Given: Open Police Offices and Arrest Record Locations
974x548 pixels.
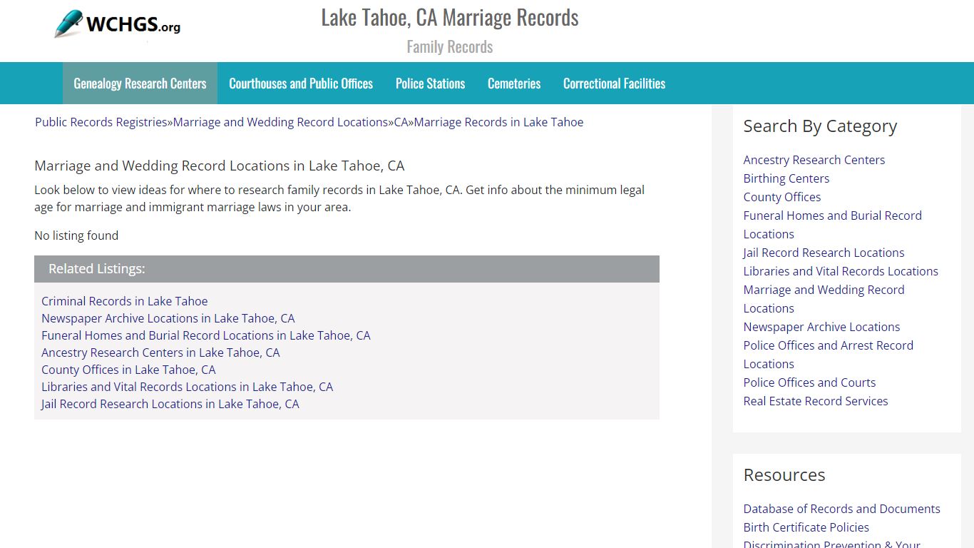Looking at the screenshot, I should point(829,355).
